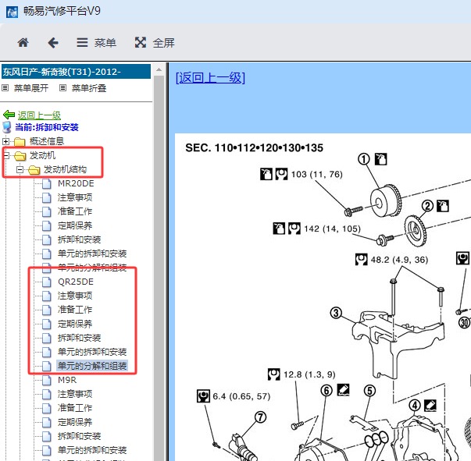
Task: Click the computer icon beside 当前:拆卸和安装
Action: coord(7,127)
